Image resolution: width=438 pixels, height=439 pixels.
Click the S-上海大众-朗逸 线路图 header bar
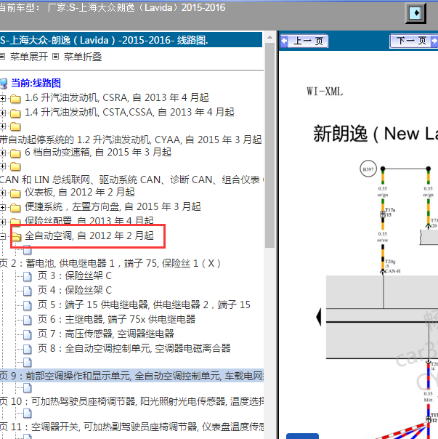click(x=131, y=40)
